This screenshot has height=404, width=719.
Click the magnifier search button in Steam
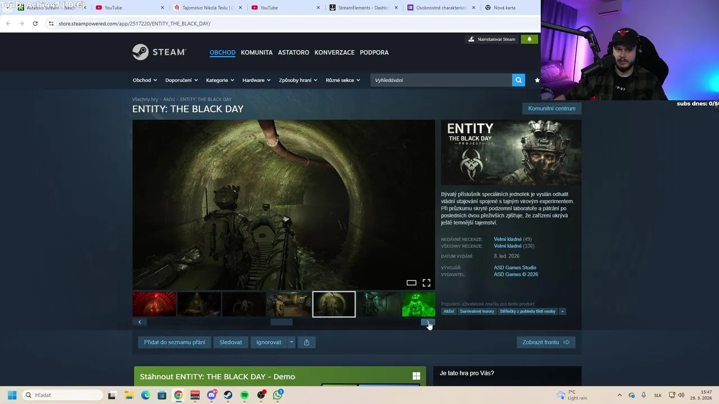pyautogui.click(x=518, y=80)
